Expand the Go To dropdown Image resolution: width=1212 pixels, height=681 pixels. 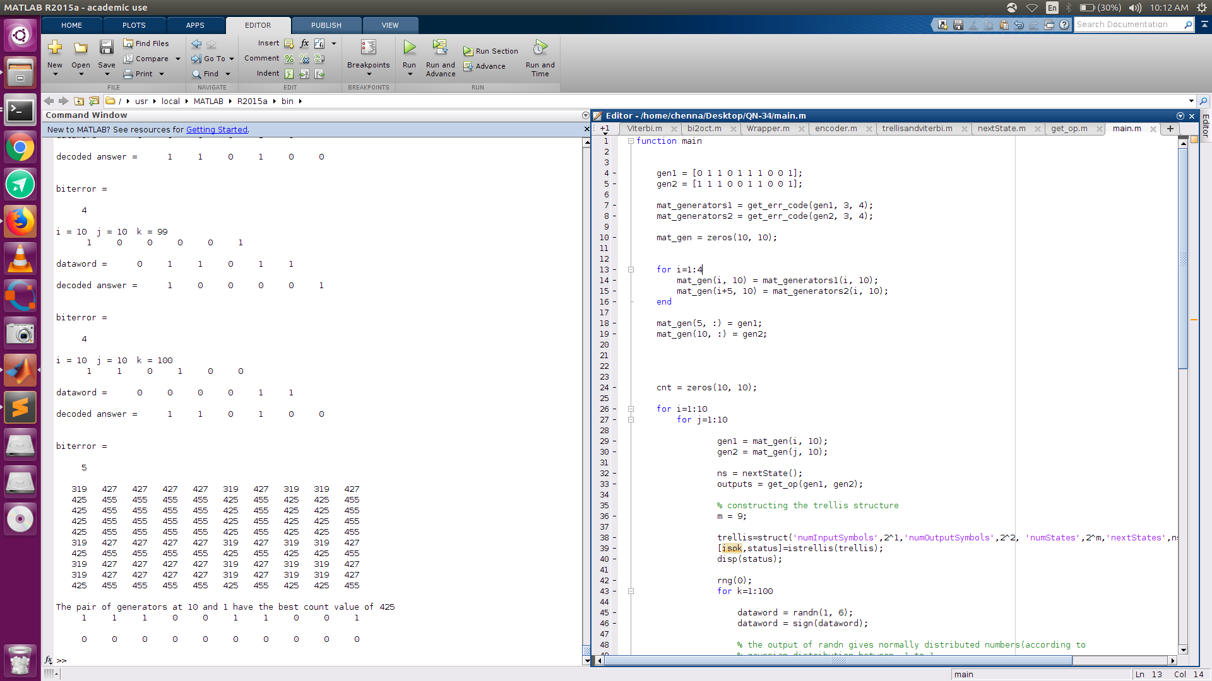[232, 59]
